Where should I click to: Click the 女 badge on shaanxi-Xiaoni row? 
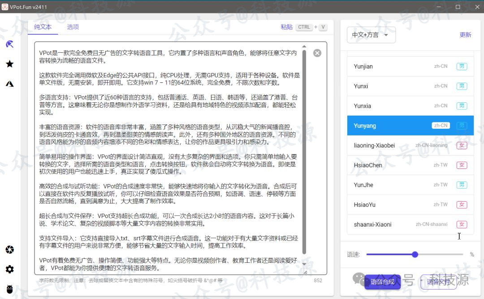coord(462,224)
